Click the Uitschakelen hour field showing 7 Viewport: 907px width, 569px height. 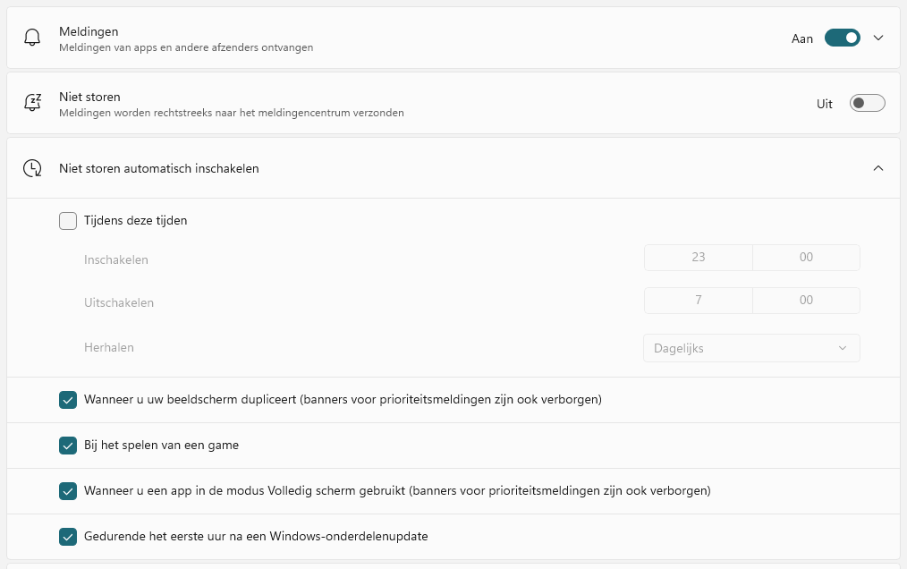pyautogui.click(x=699, y=301)
